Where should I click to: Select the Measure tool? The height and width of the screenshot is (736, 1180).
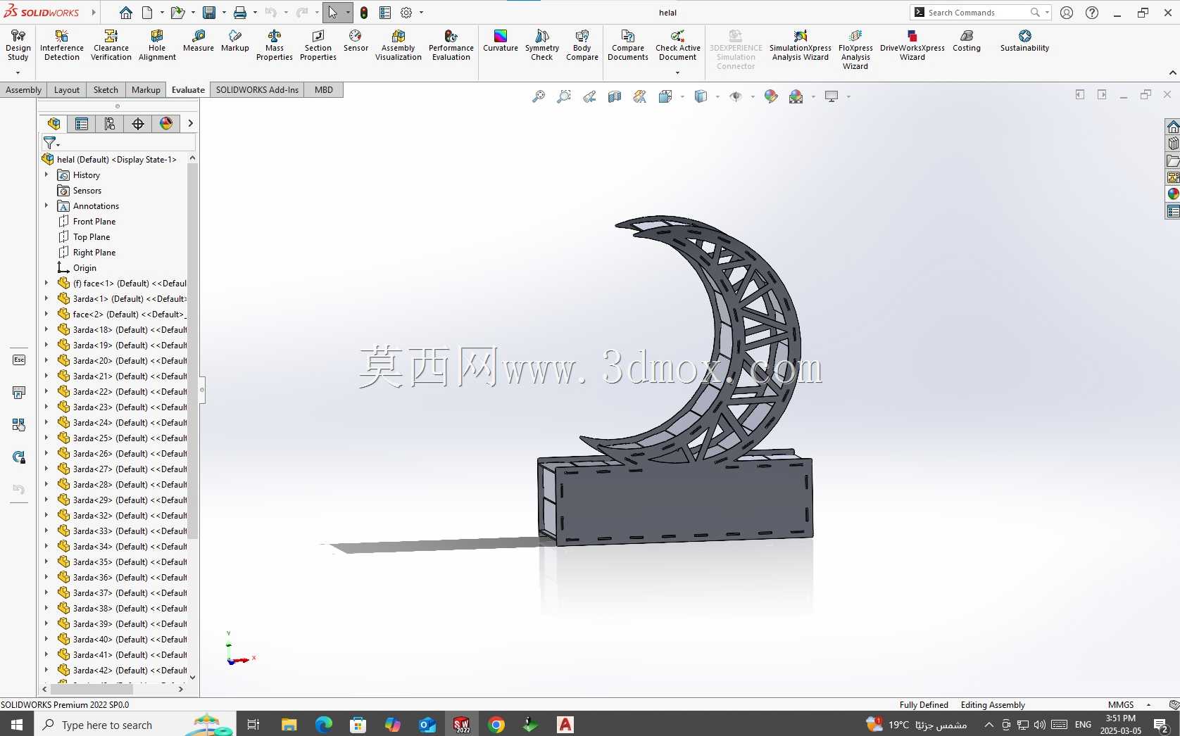pos(199,41)
